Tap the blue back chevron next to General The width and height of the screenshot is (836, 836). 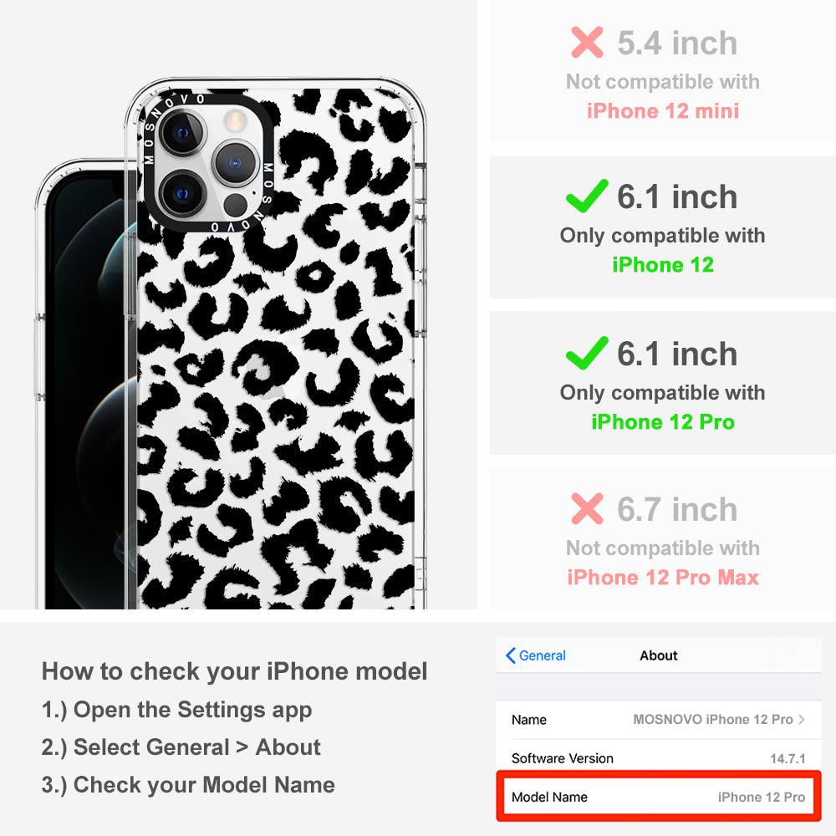tap(510, 655)
